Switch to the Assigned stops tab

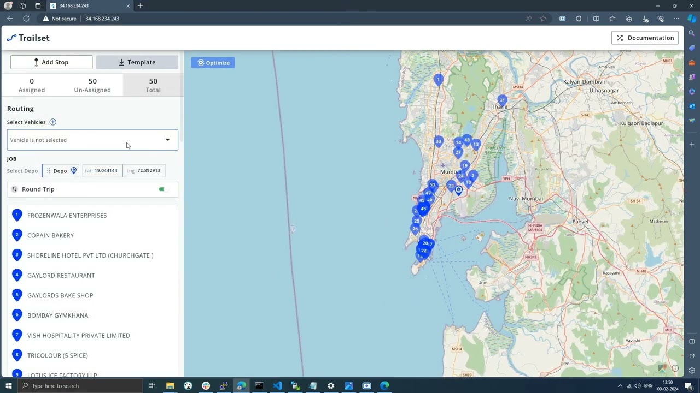point(32,85)
